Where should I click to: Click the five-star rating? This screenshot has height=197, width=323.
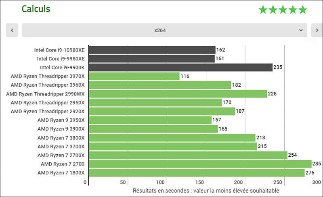(x=283, y=10)
